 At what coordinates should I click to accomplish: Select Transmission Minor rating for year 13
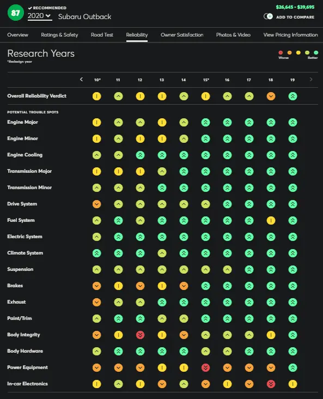tap(162, 188)
